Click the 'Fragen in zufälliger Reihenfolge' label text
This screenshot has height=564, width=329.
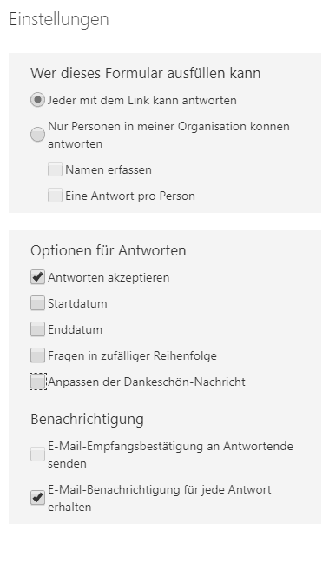[132, 355]
